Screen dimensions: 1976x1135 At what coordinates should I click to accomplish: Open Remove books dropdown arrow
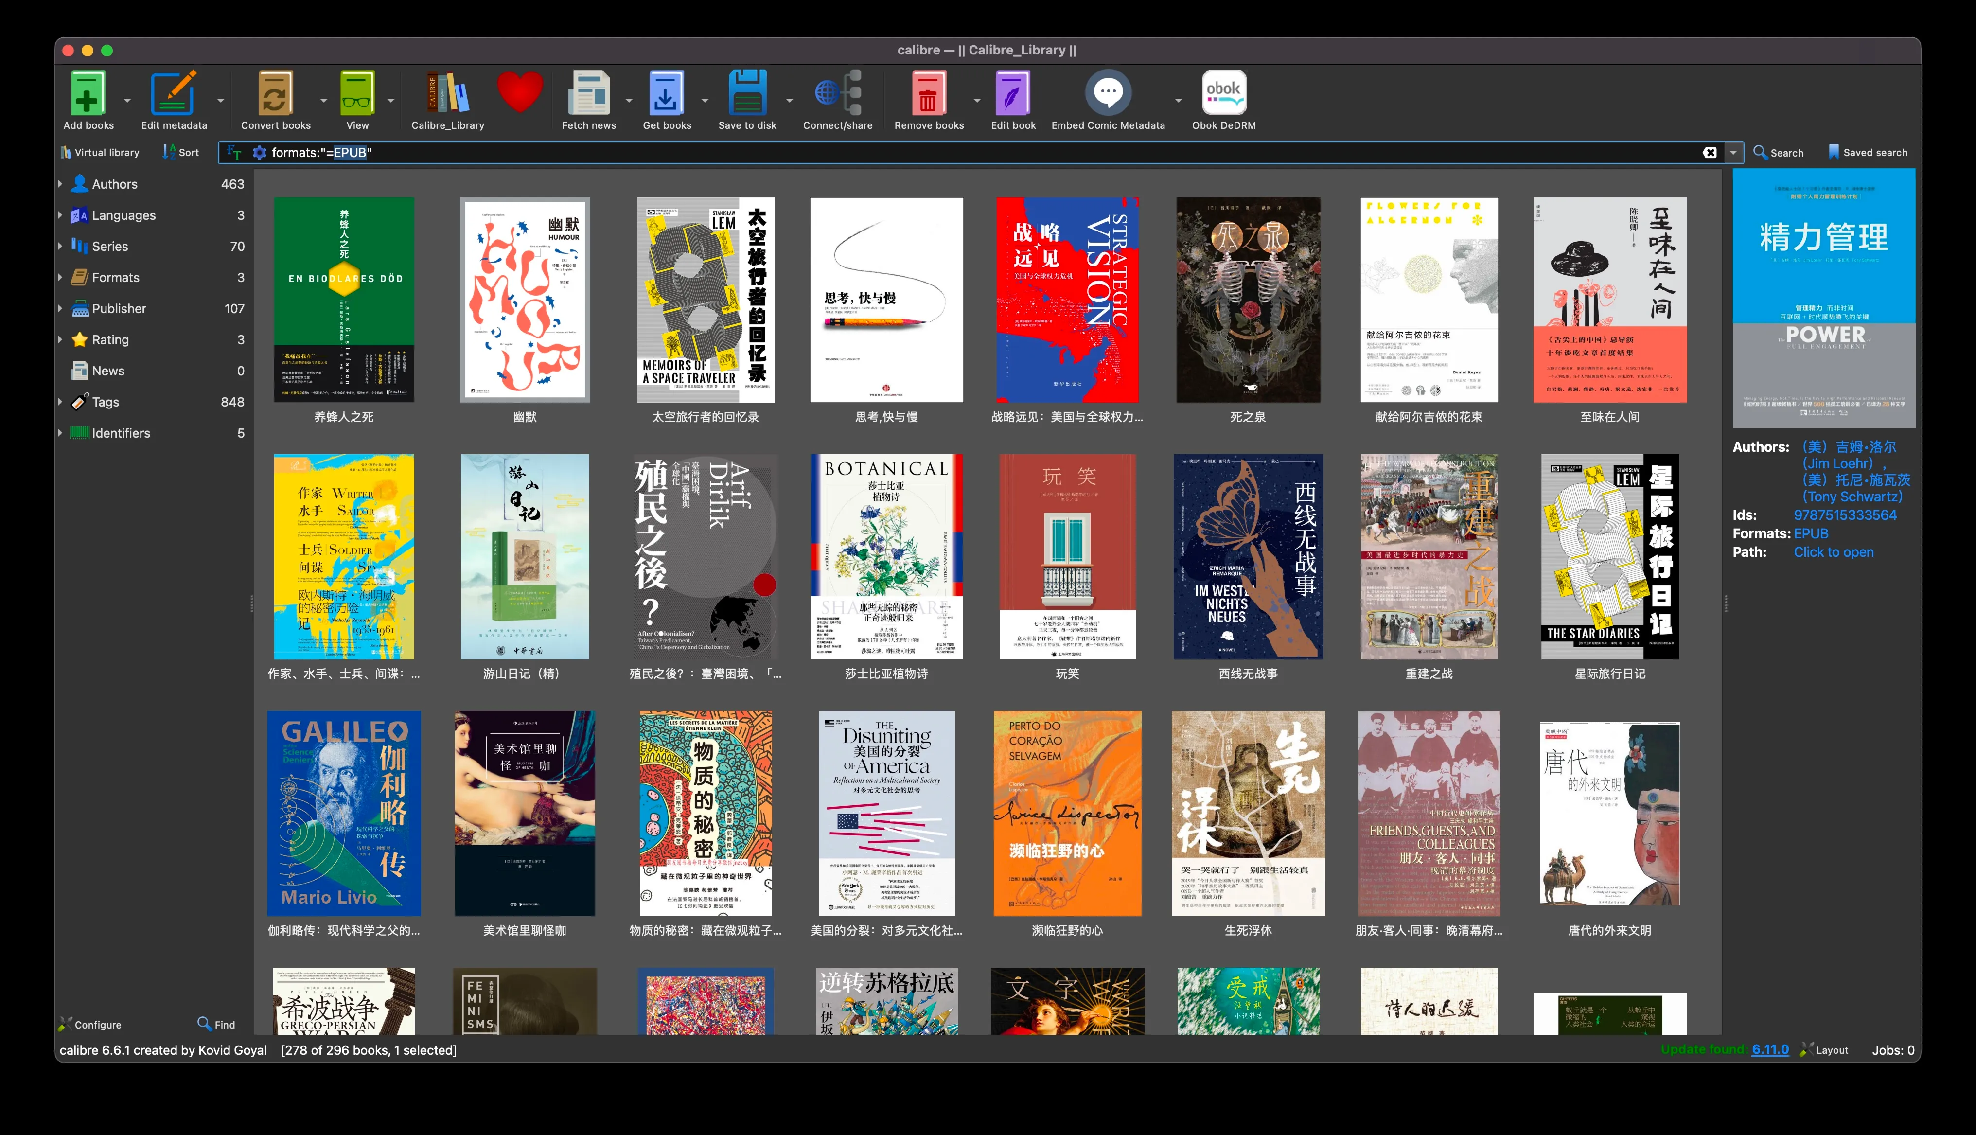[x=977, y=101]
